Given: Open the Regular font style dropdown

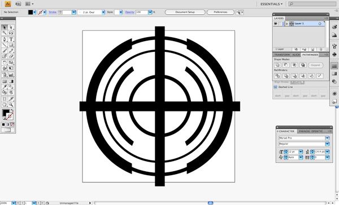Looking at the screenshot, I should 327,144.
